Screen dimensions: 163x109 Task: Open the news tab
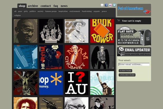(64, 6)
